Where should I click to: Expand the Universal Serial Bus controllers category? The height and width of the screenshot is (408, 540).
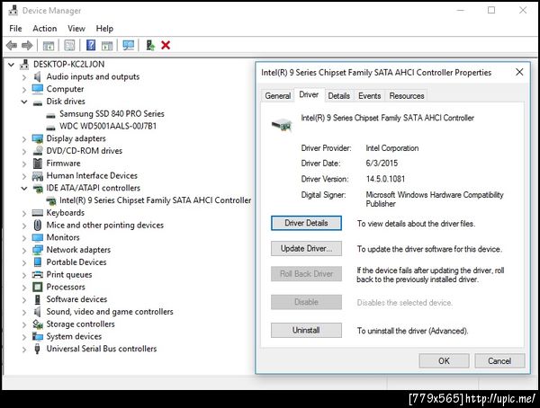click(24, 350)
